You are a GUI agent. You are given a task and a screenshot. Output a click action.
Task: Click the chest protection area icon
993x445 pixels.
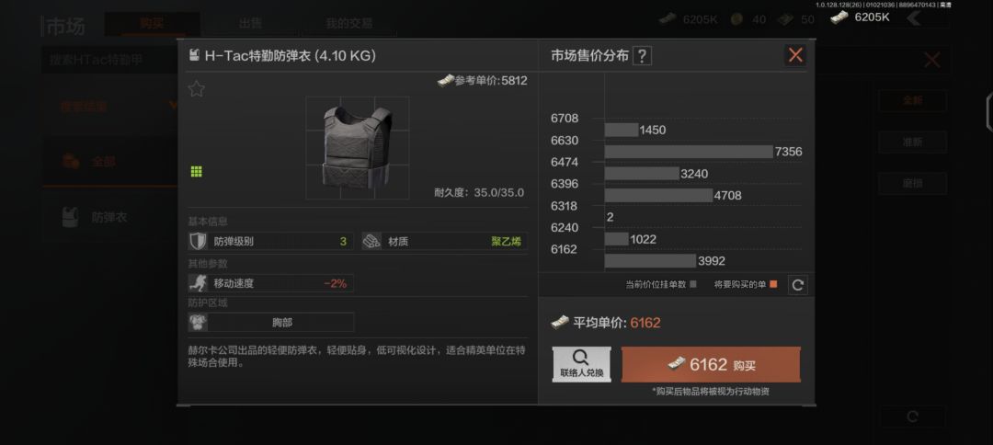click(198, 322)
